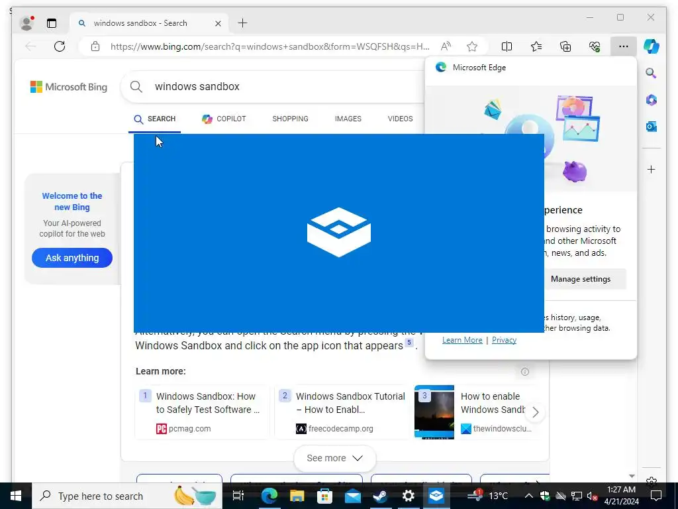Open the Learn More link
Screen dimensions: 678x509
point(462,340)
